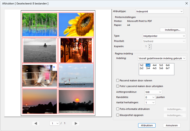Choose the 4x4 layout in the list

click(x=155, y=65)
